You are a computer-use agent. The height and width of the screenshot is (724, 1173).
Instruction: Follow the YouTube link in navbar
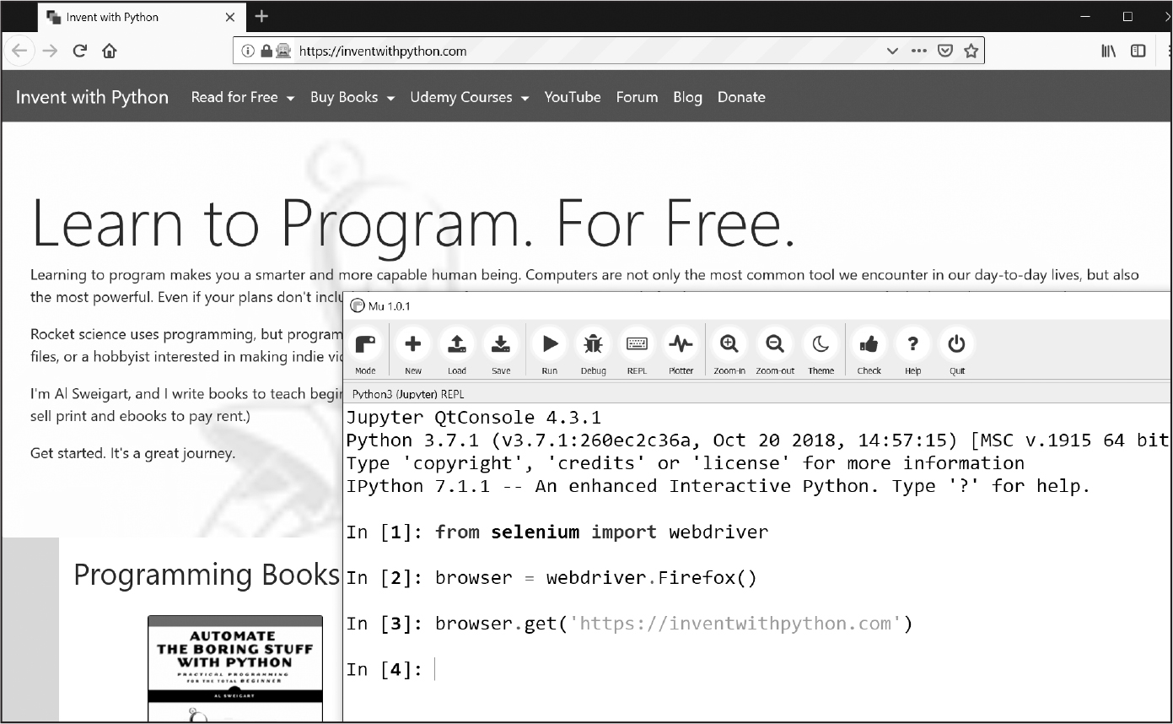(572, 97)
